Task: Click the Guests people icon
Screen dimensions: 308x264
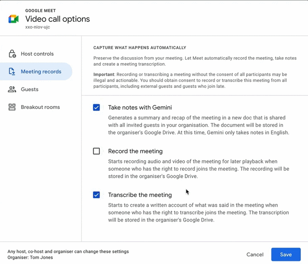Action: (12, 89)
